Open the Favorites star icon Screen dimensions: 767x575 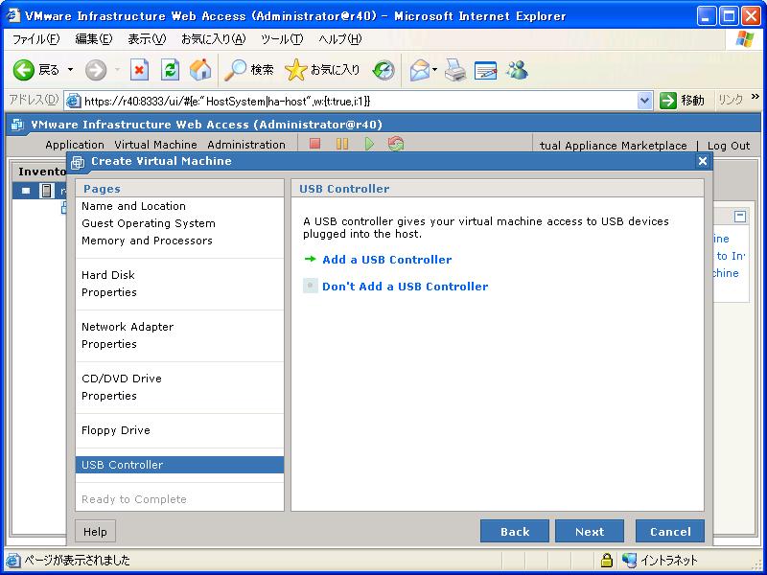click(295, 70)
